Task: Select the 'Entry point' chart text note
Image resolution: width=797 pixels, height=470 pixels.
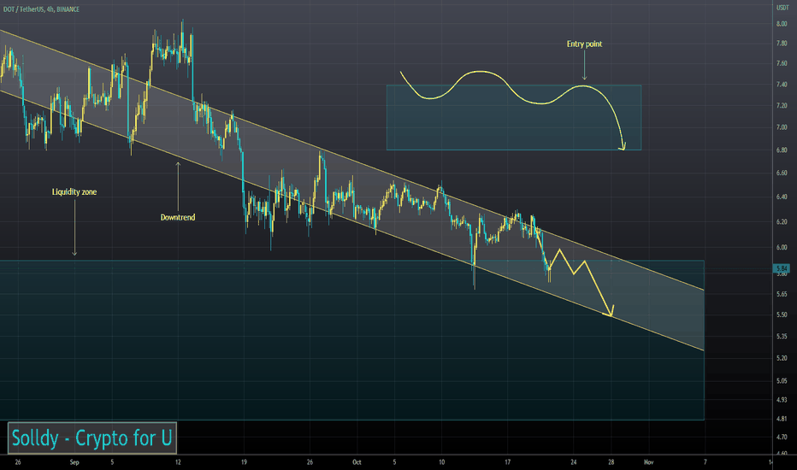Action: pyautogui.click(x=585, y=44)
